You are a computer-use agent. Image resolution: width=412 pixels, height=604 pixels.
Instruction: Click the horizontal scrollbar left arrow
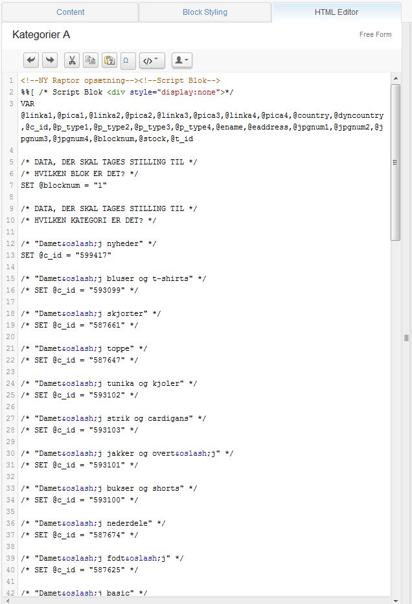[x=7, y=601]
